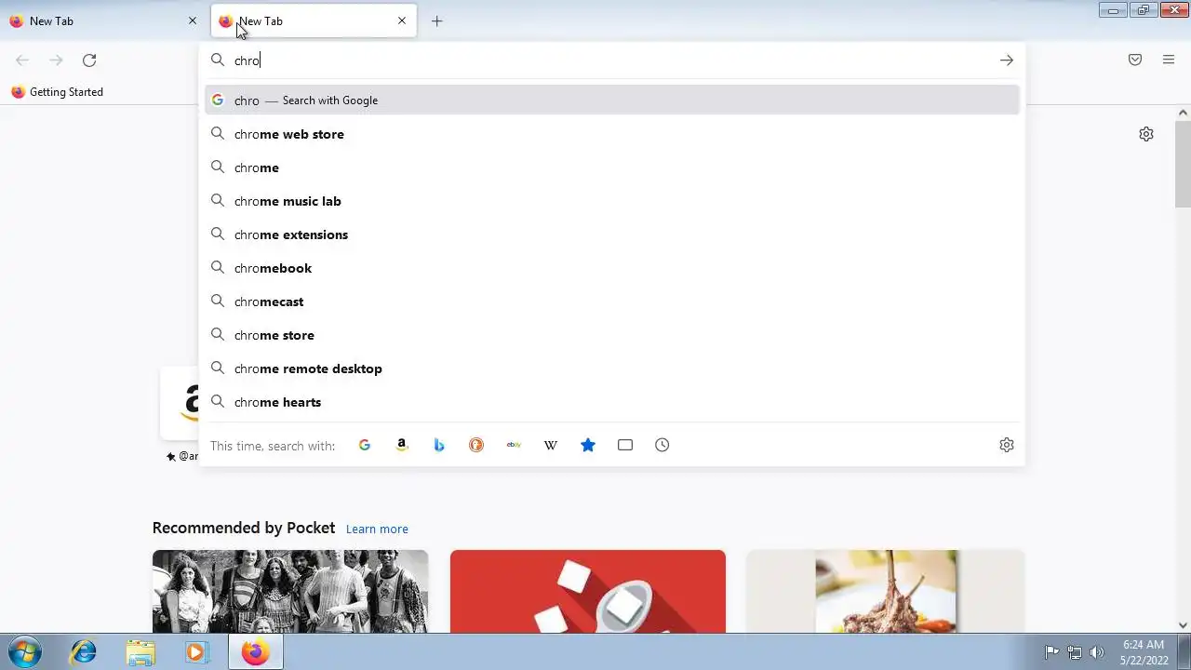Use the eBay search engine icon
Image resolution: width=1191 pixels, height=670 pixels.
(x=514, y=445)
